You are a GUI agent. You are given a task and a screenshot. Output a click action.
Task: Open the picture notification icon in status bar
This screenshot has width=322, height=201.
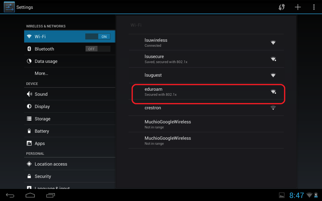point(282,195)
